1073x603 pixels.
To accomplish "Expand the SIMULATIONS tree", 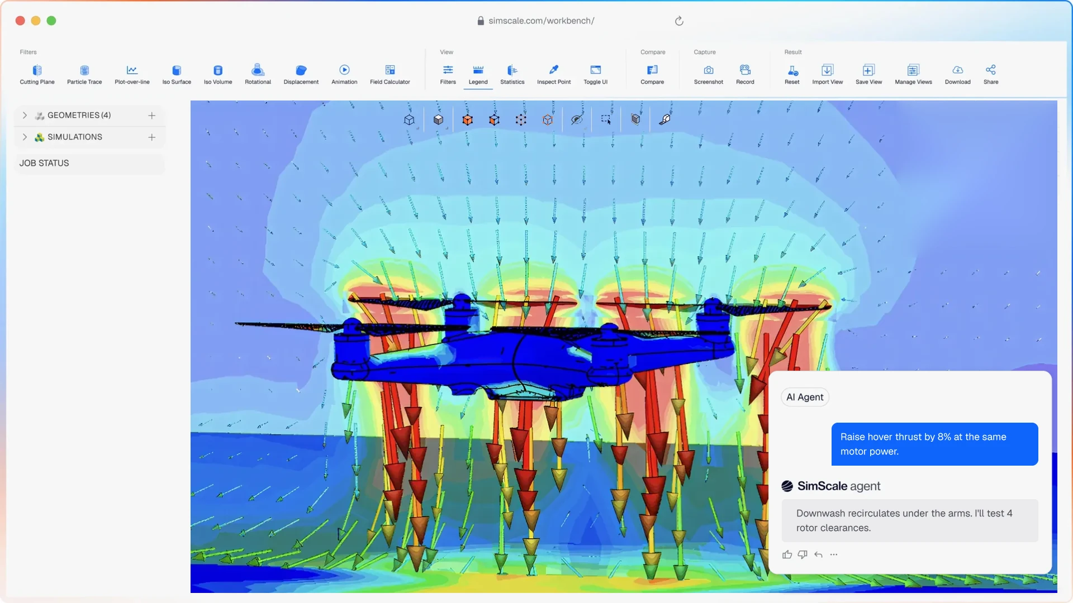I will (x=25, y=137).
